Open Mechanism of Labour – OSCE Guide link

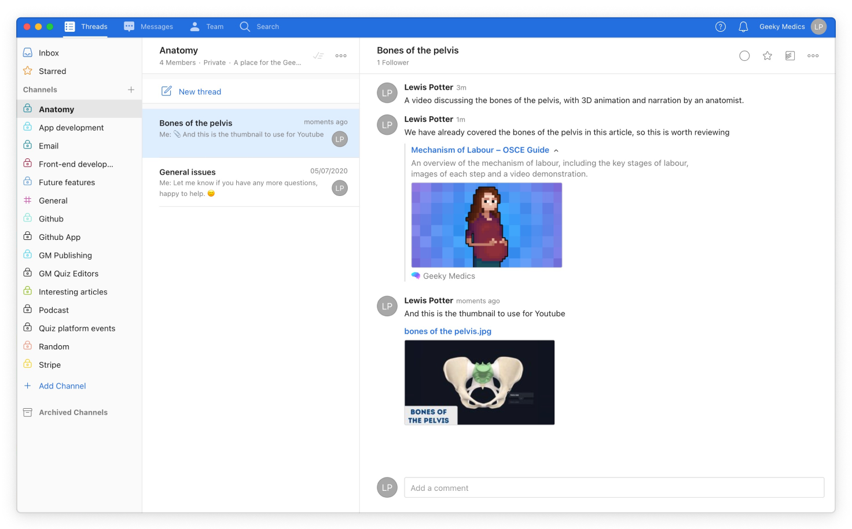coord(480,150)
